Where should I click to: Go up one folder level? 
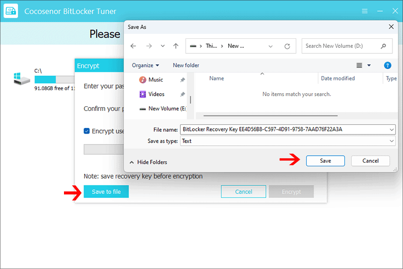176,46
